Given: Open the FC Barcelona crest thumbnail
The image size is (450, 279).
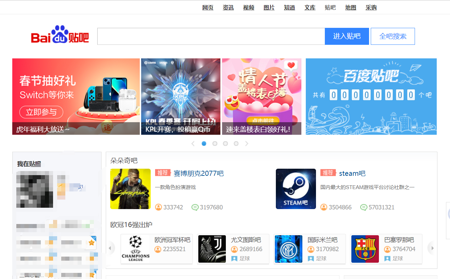Looking at the screenshot, I should pyautogui.click(x=365, y=249).
